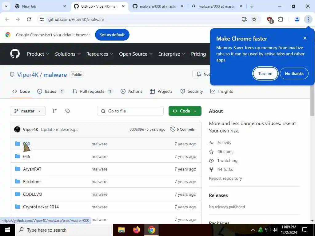Reload the current page
Screen dimensions: 315x236
(x=29, y=19)
